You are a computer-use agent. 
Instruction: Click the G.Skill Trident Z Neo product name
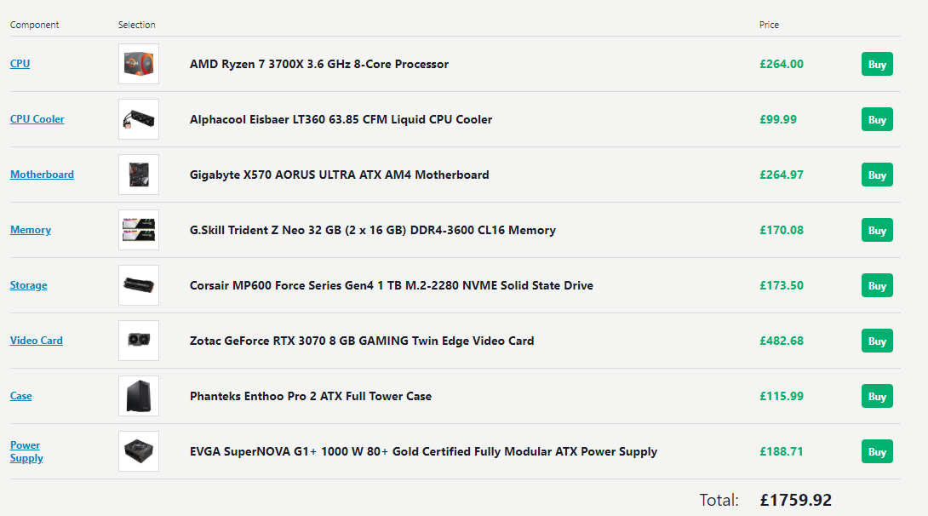pyautogui.click(x=372, y=230)
